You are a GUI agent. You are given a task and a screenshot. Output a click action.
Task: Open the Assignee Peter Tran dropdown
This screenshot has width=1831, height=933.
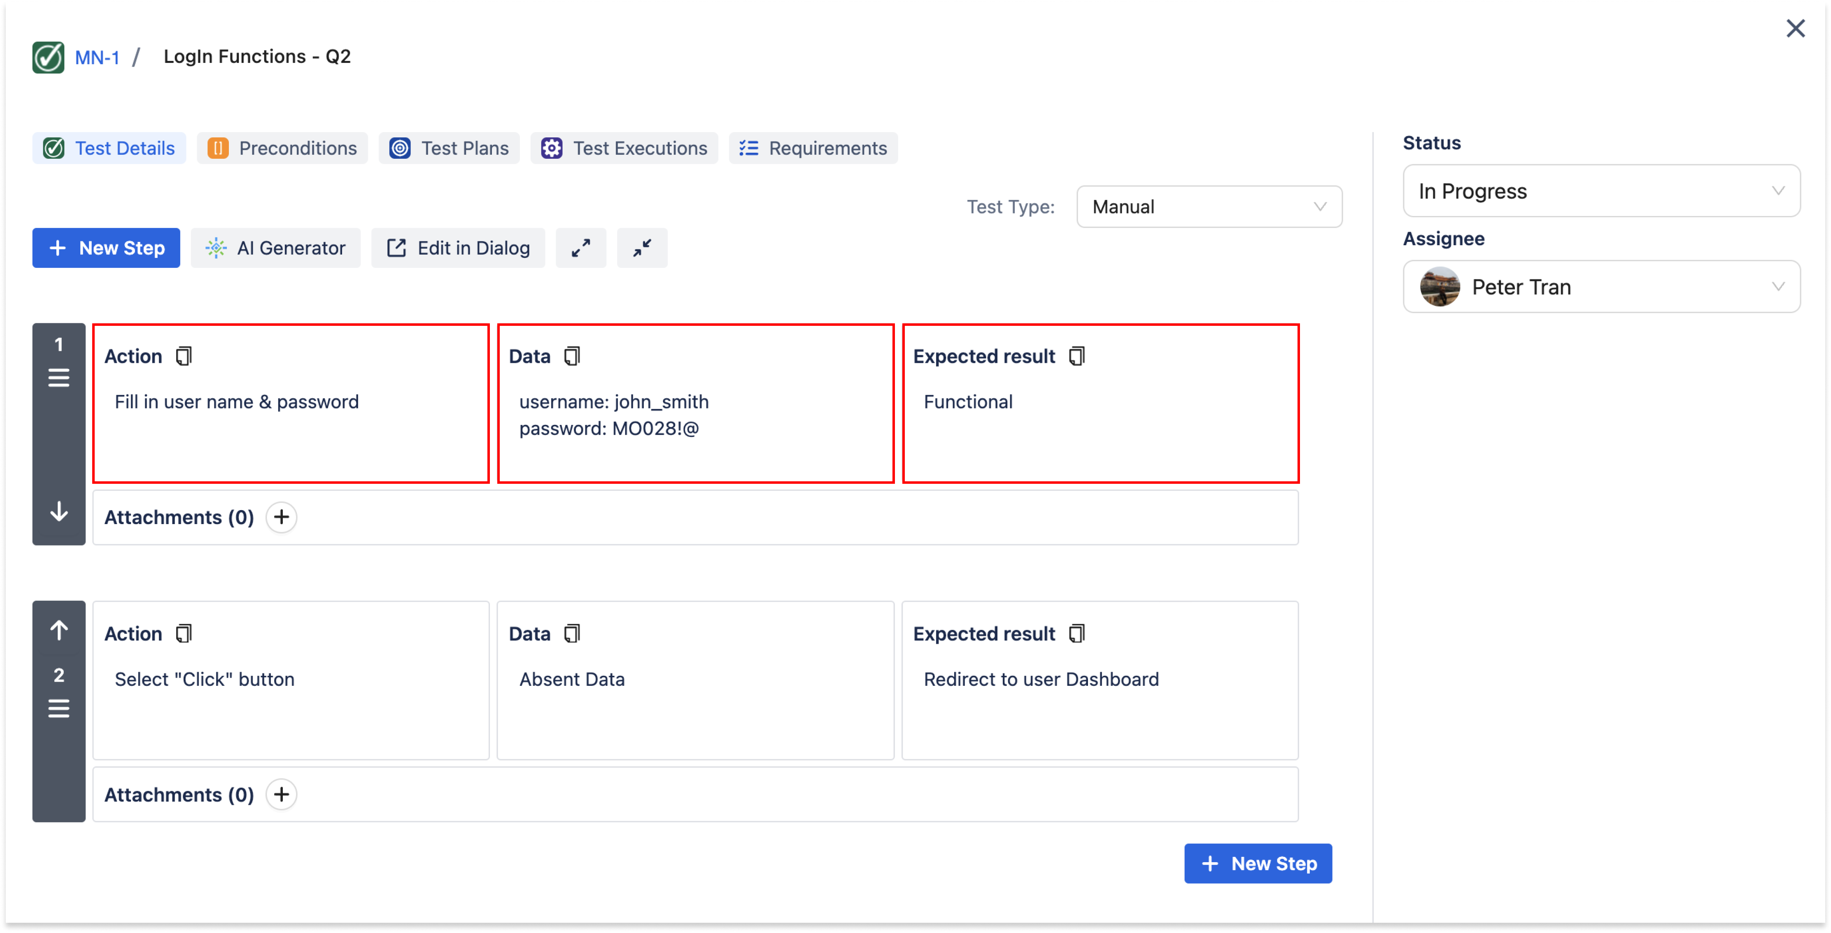tap(1601, 287)
